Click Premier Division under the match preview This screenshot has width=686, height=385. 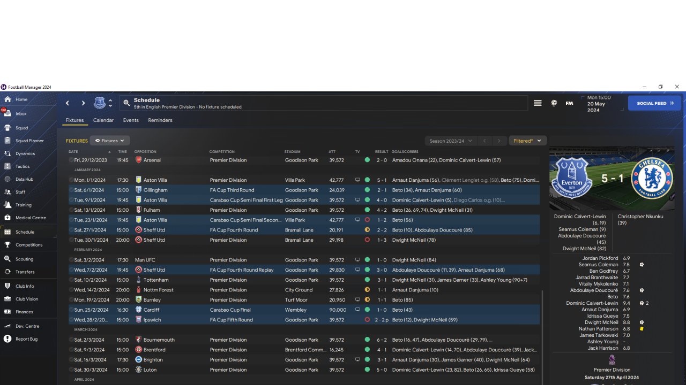612,370
